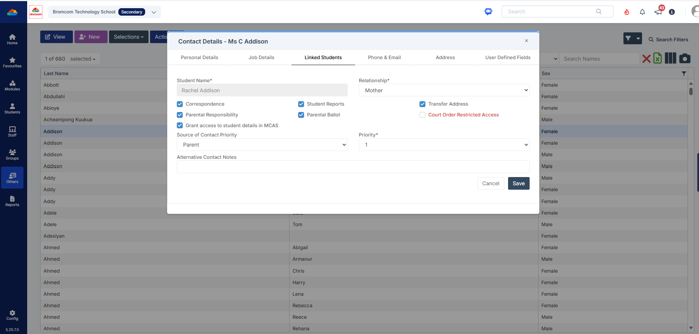Switch to the Phone & Email tab
Screen dimensions: 699x334
pyautogui.click(x=384, y=58)
